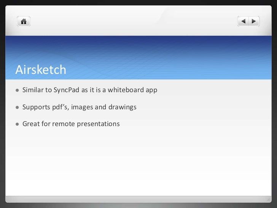Image resolution: width=277 pixels, height=208 pixels.
Task: Advance to next slide with right arrow
Action: 254,21
